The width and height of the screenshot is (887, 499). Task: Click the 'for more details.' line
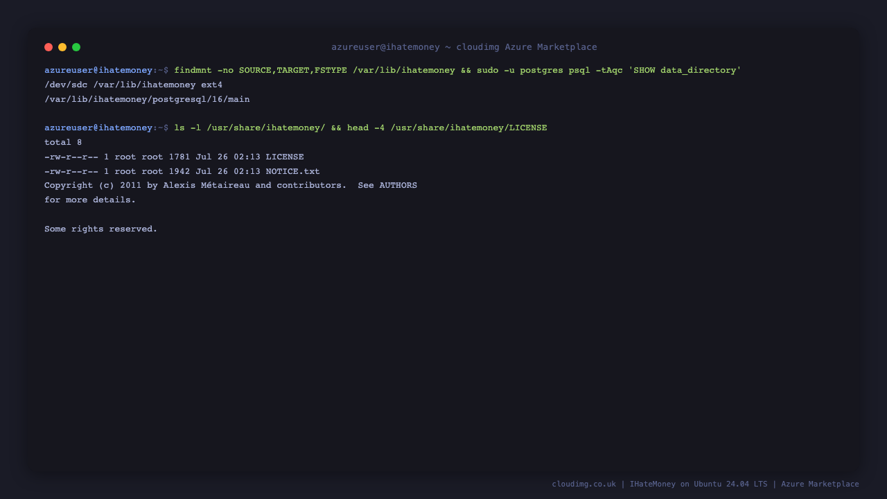(90, 200)
